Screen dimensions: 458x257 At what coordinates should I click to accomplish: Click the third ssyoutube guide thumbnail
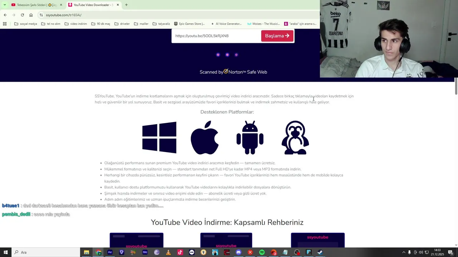318,240
